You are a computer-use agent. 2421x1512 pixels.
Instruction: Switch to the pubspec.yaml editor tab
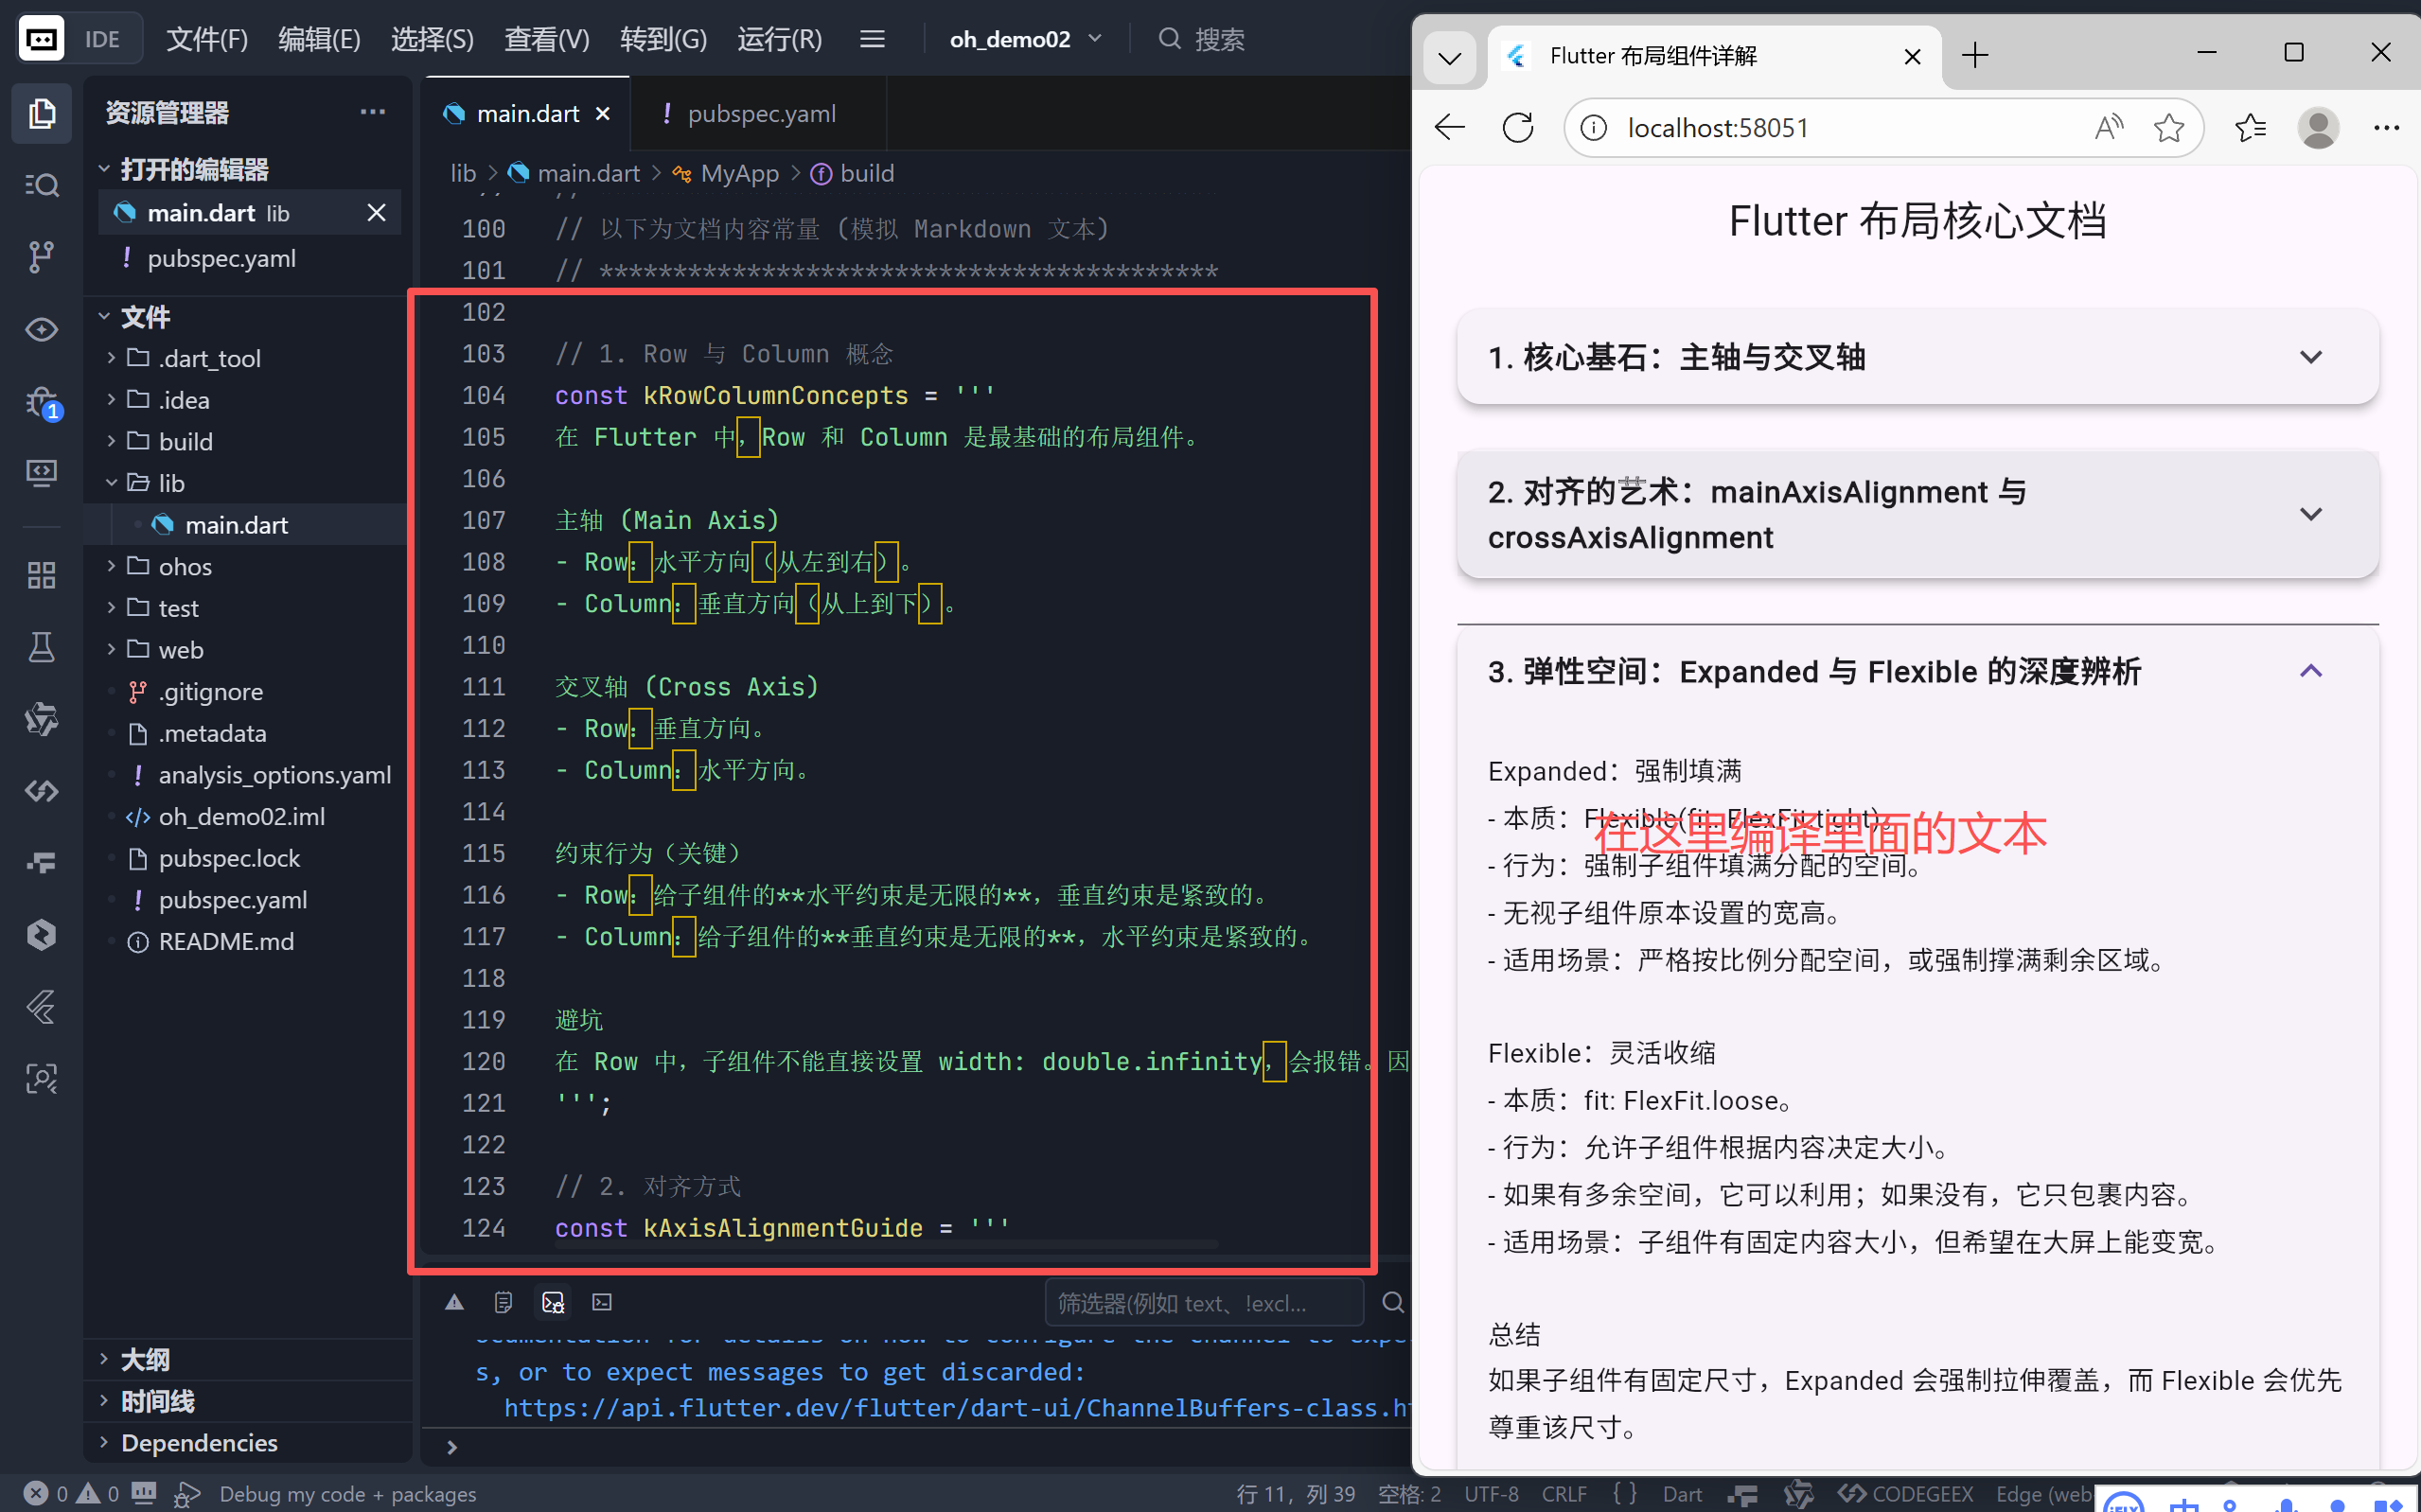coord(762,113)
